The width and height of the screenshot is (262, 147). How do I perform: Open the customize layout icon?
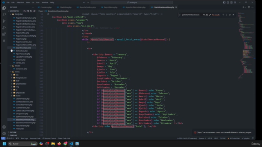(x=235, y=2)
